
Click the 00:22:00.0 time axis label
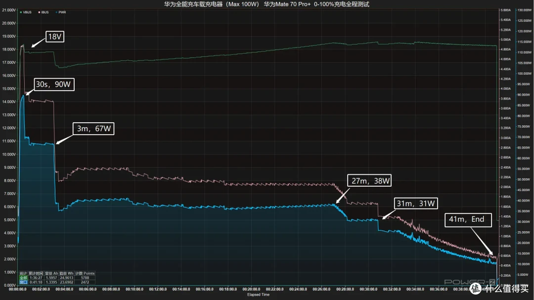pyautogui.click(x=275, y=290)
